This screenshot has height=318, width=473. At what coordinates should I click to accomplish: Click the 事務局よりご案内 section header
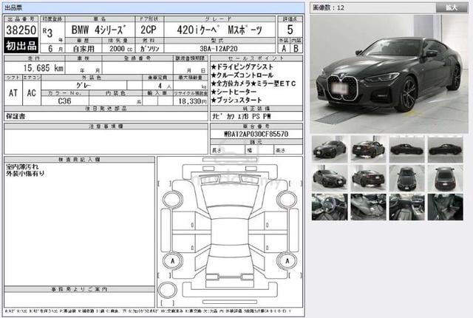click(79, 289)
